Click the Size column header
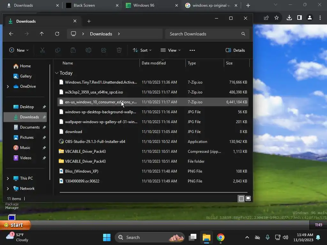The image size is (327, 245). (x=229, y=63)
